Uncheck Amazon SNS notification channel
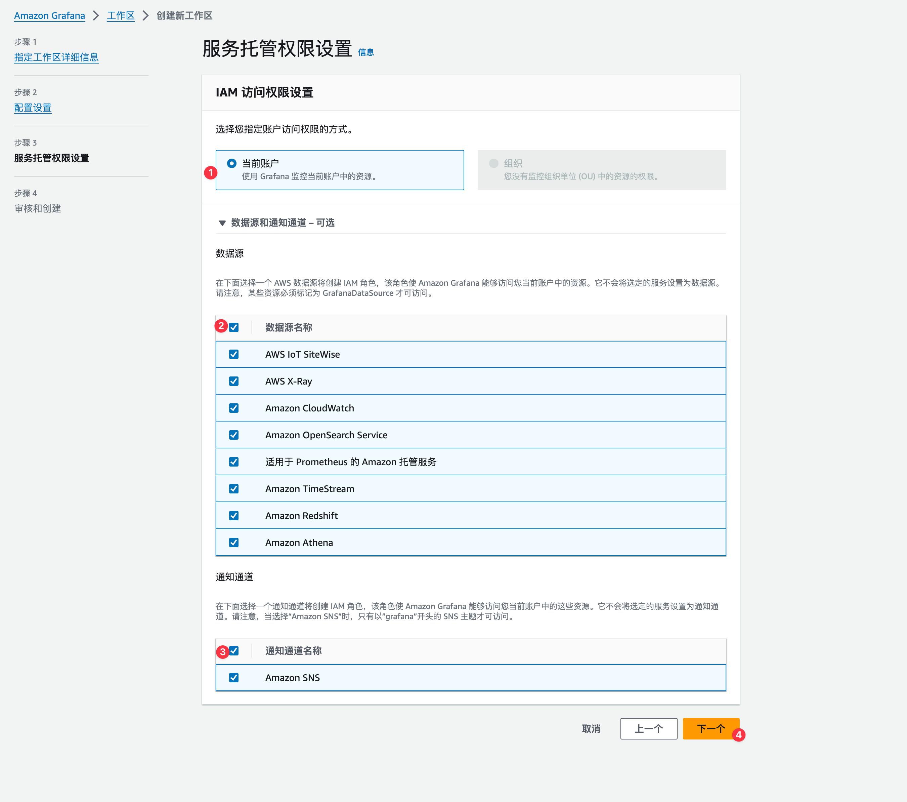The image size is (907, 802). click(234, 678)
